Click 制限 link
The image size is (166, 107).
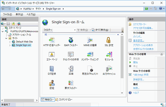click(x=136, y=88)
